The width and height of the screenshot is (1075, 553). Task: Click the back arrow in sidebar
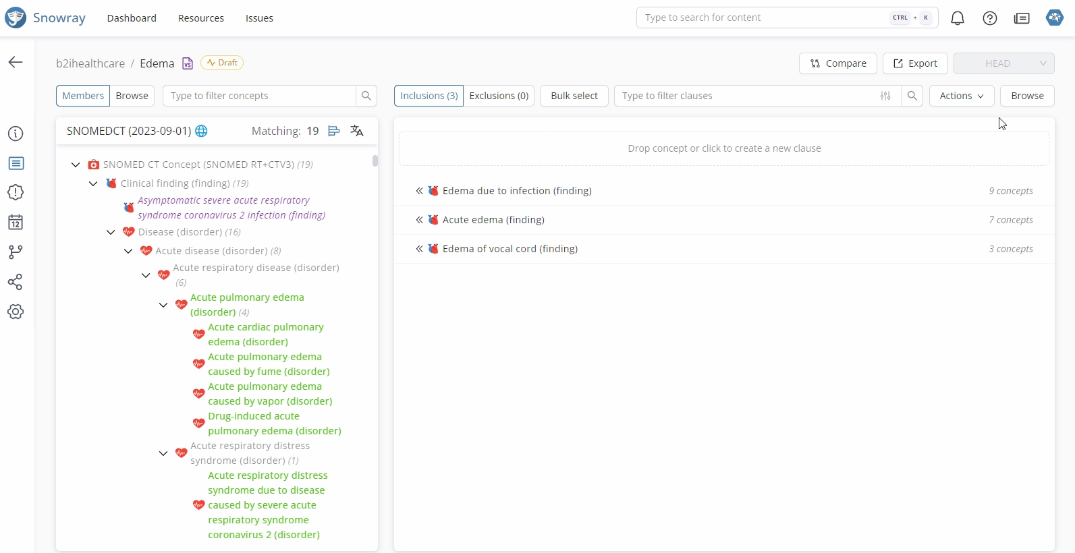16,62
